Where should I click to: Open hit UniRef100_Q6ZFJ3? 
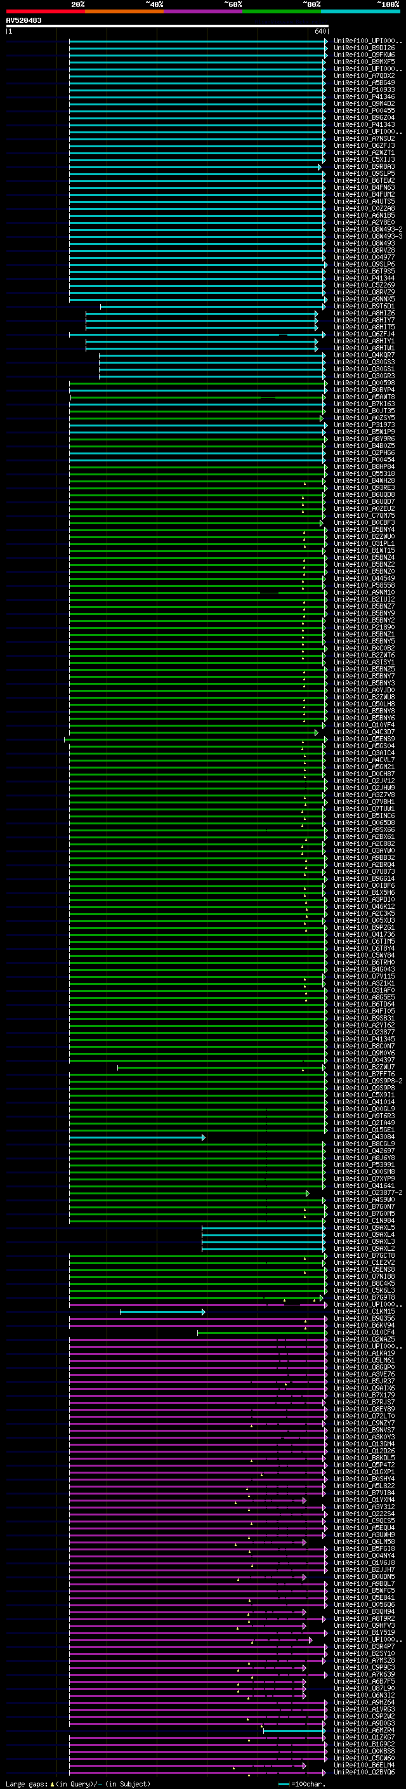(x=364, y=145)
